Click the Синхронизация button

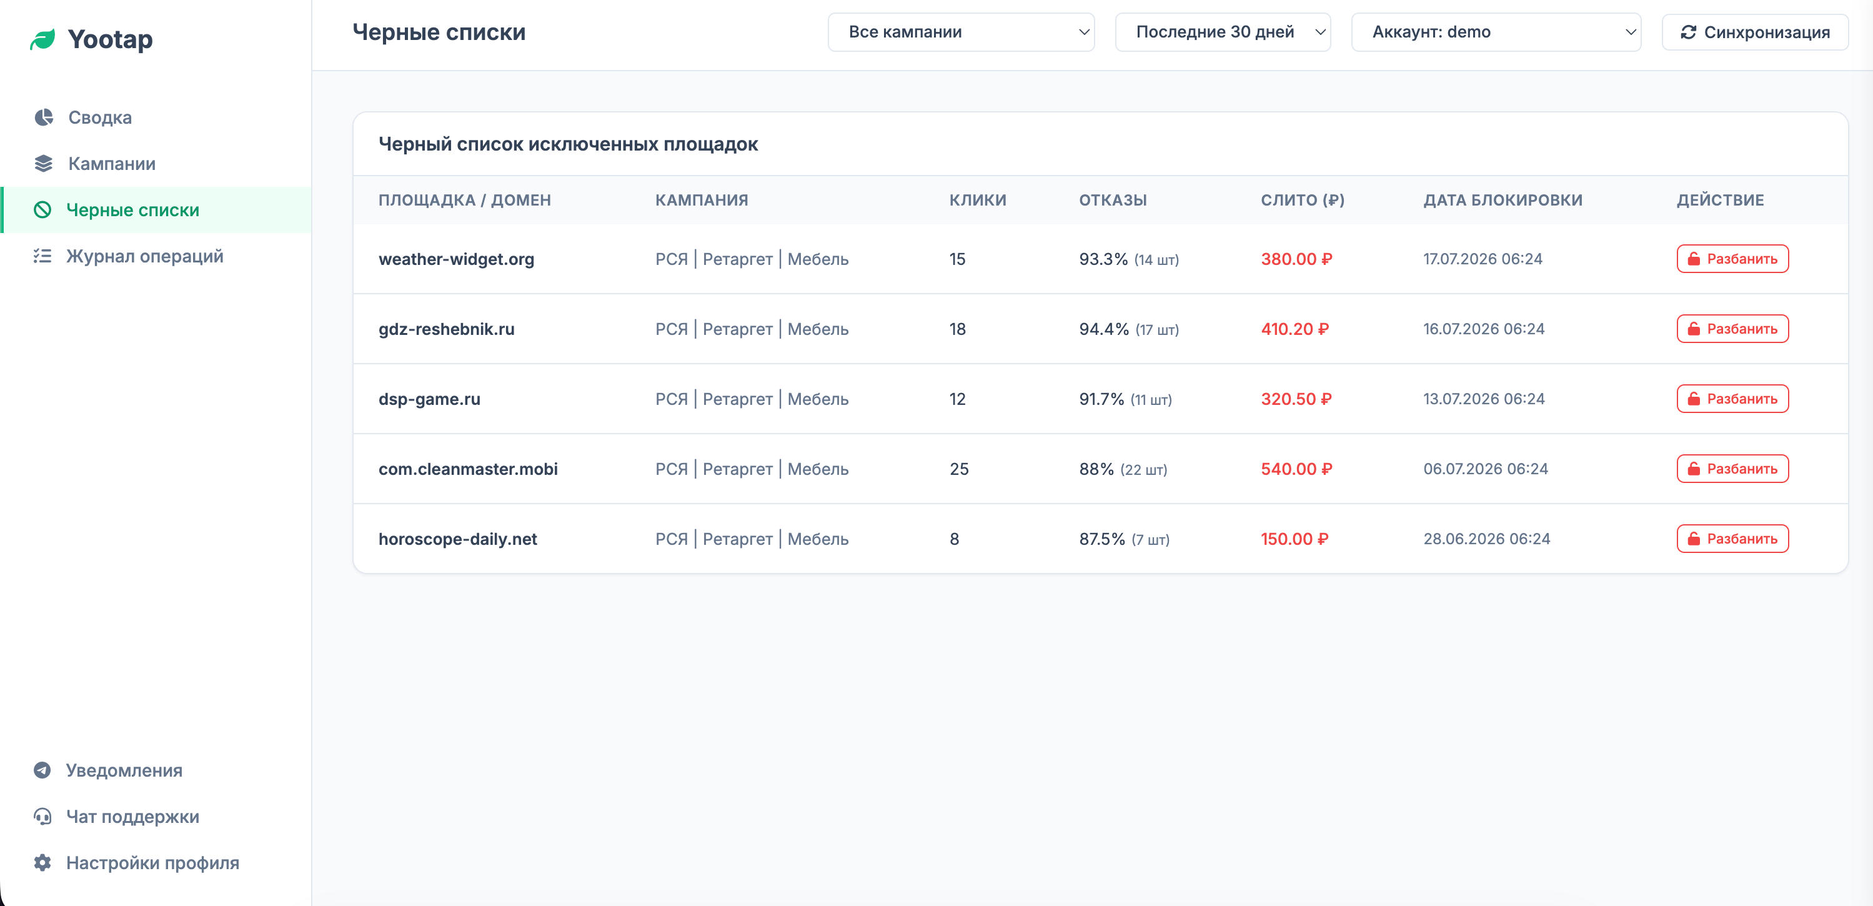(x=1754, y=32)
